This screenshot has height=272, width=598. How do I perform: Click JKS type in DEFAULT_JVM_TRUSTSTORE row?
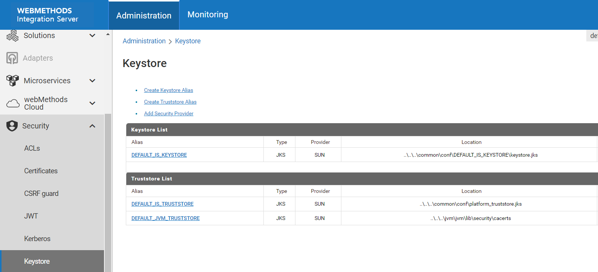pos(281,218)
